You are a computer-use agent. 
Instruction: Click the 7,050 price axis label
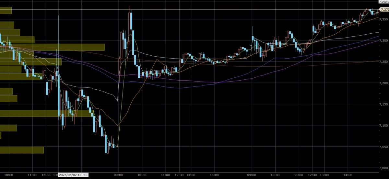pos(384,147)
